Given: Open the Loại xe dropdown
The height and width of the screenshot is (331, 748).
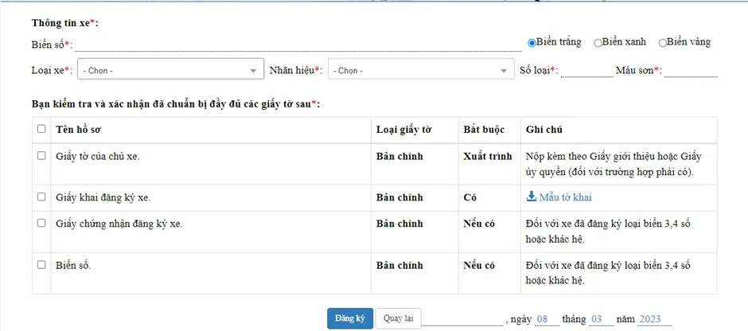Looking at the screenshot, I should (169, 71).
